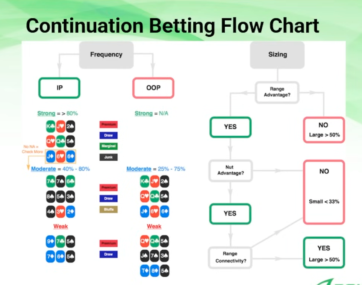This screenshot has height=285, width=362.
Task: Select the 9 of diamonds card
Action: coord(51,241)
